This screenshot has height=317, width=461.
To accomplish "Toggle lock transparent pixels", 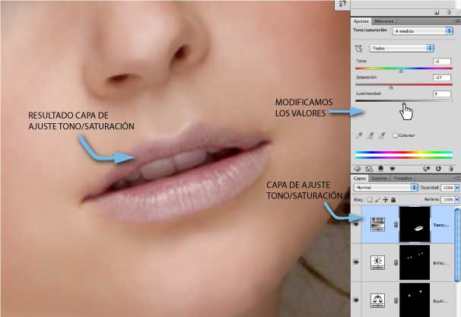I will point(369,200).
